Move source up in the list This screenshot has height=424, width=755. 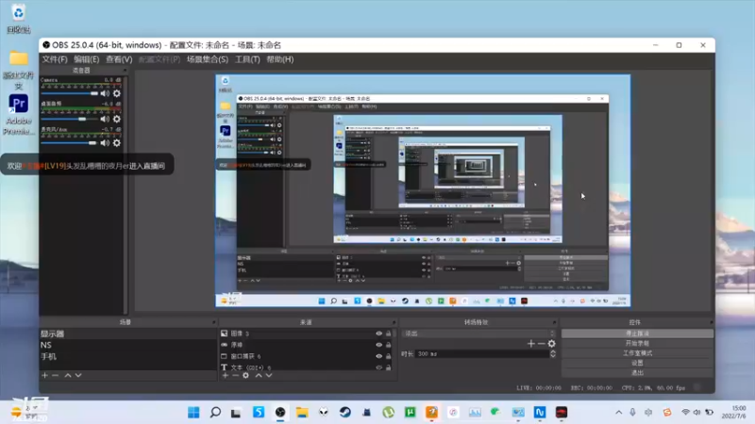[x=259, y=375]
